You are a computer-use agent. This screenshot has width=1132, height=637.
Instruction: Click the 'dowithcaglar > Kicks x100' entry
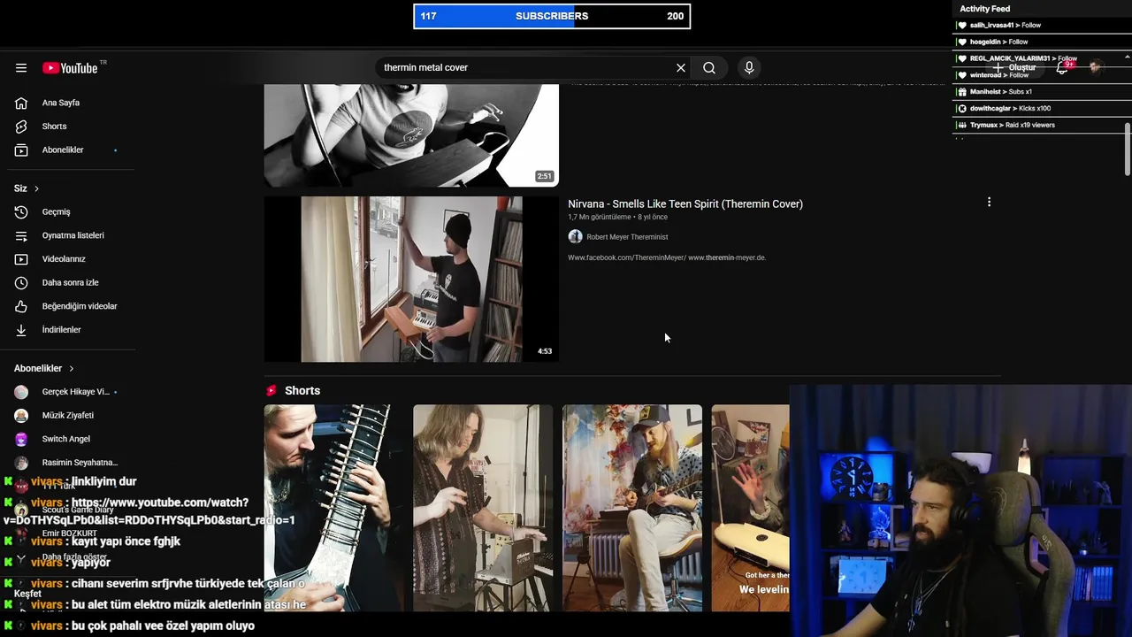tap(1010, 109)
